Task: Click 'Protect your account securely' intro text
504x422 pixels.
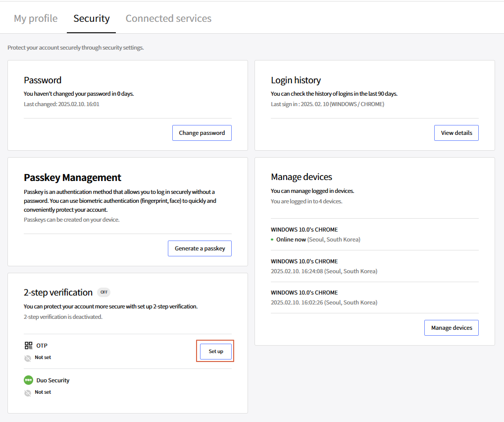Action: tap(76, 48)
